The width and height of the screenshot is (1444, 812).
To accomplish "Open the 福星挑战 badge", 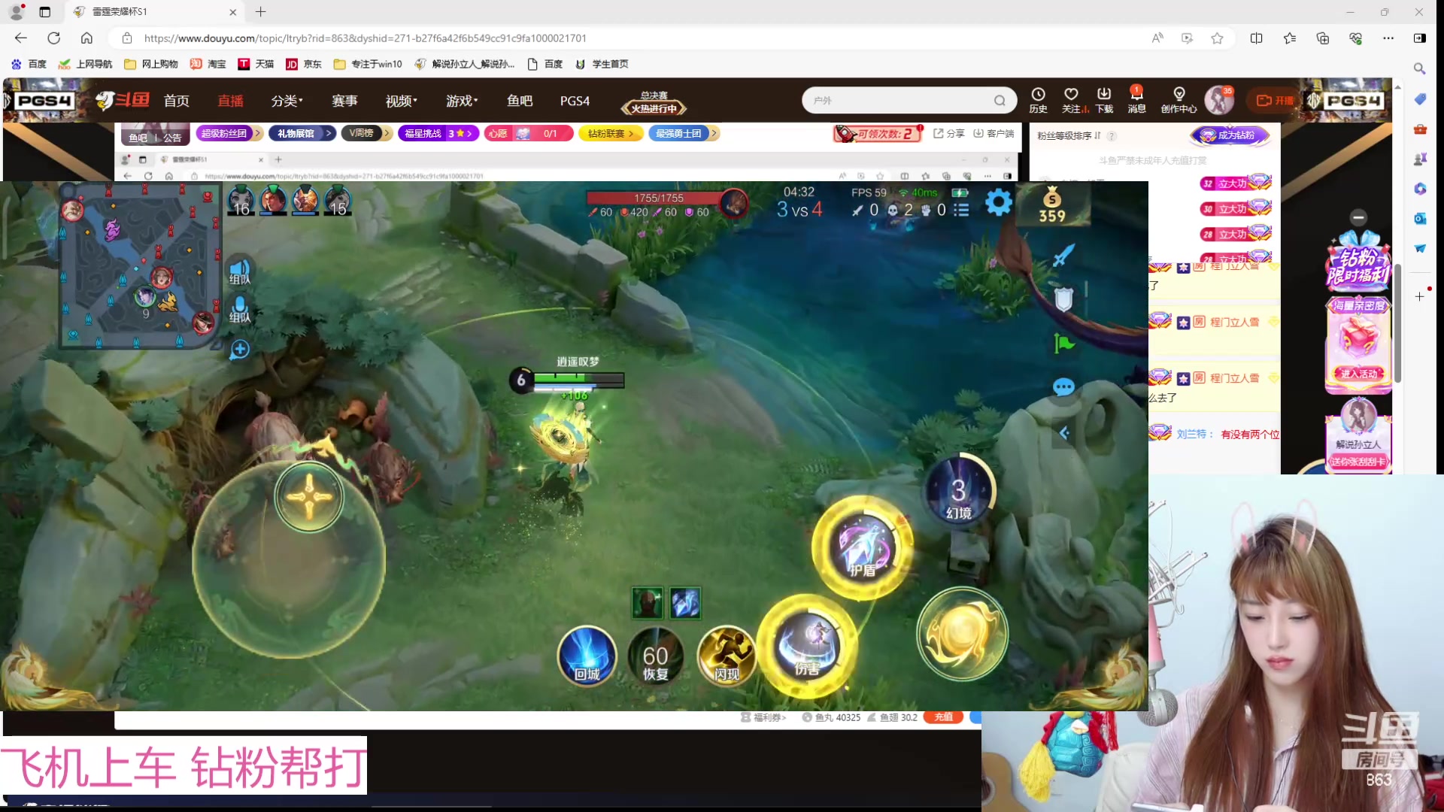I will [x=438, y=133].
